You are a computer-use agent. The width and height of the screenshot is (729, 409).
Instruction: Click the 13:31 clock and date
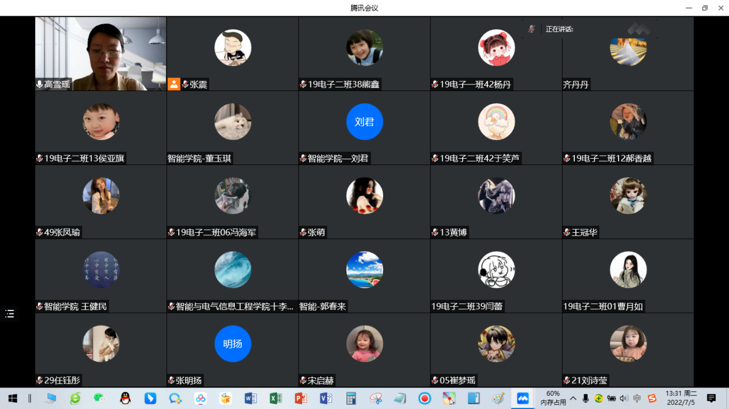(681, 398)
